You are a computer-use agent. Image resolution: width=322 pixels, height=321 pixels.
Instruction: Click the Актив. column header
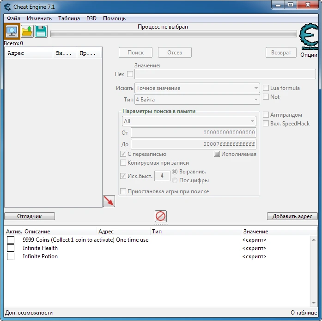[x=14, y=232]
